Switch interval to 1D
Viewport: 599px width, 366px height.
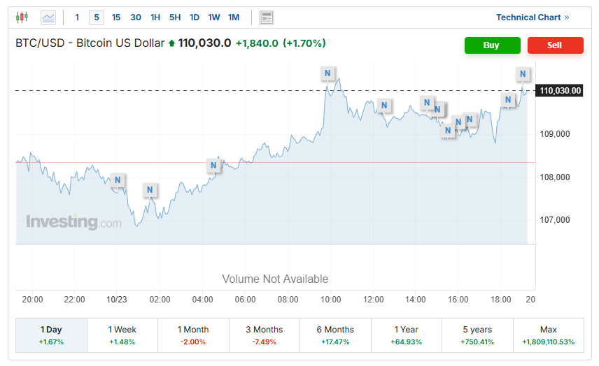pos(195,17)
